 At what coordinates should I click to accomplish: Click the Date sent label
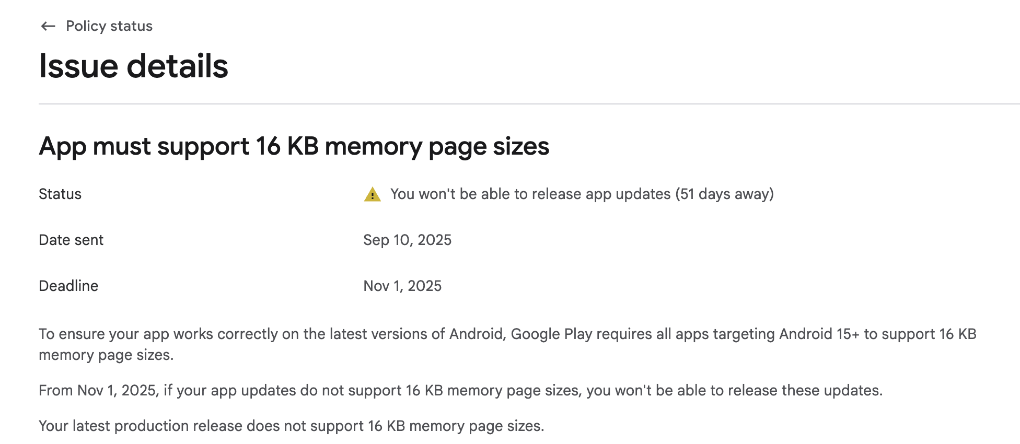[x=71, y=240]
